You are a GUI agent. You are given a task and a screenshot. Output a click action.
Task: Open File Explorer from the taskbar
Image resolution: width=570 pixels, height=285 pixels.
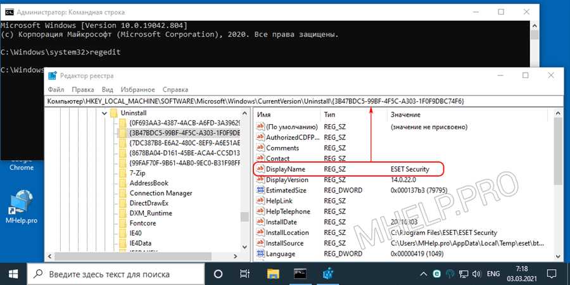point(272,274)
